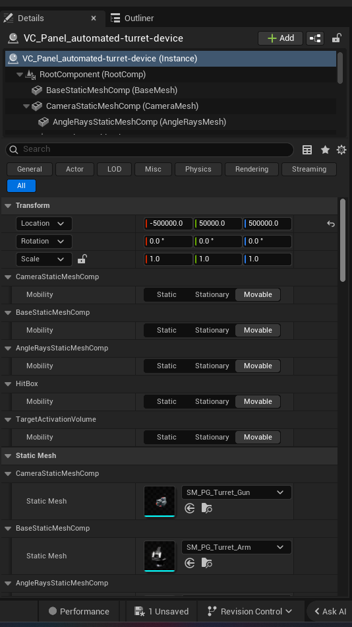Set BaseStaticMeshComp mobility to Movable
The width and height of the screenshot is (352, 627).
(258, 330)
